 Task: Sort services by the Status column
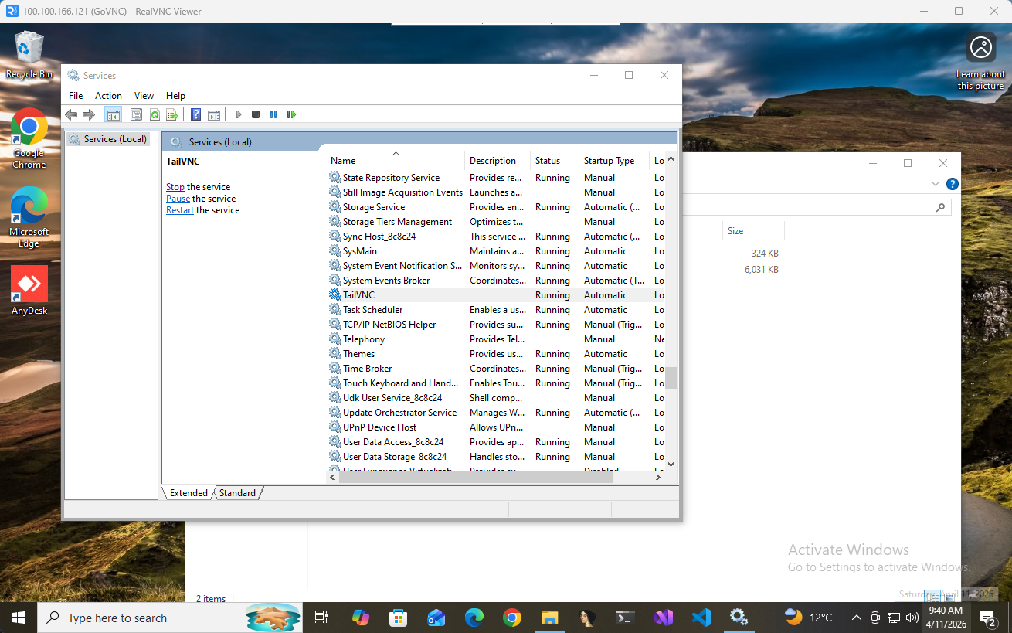pyautogui.click(x=548, y=161)
